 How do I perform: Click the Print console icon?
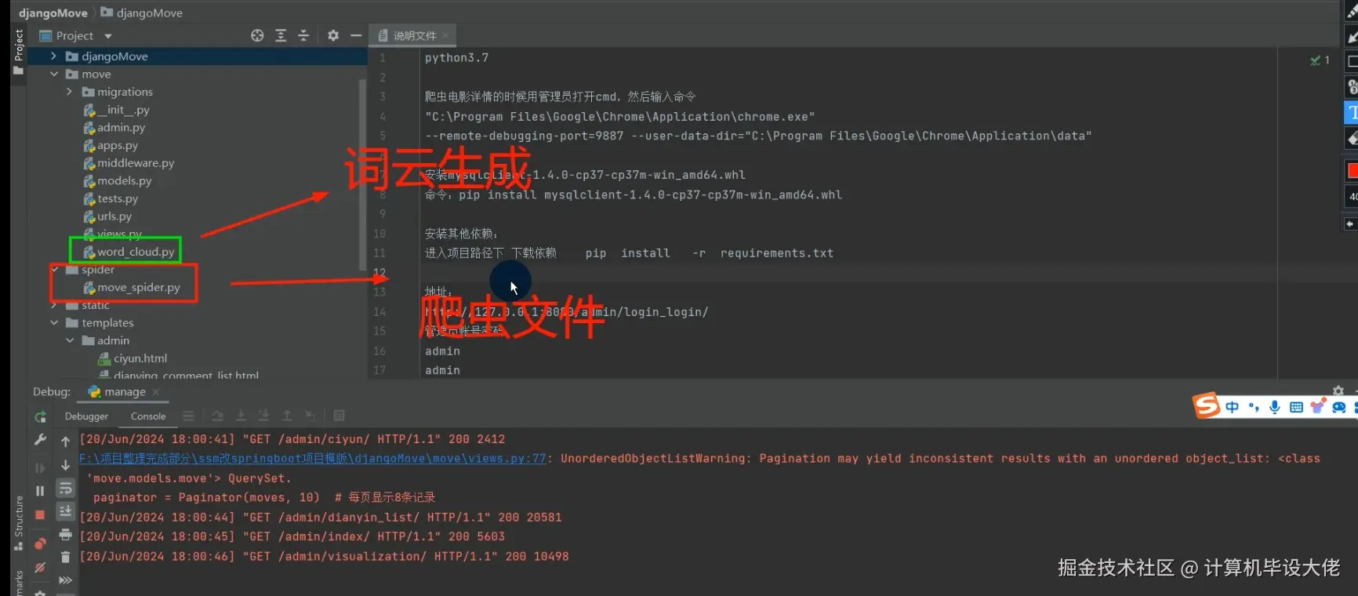tap(66, 534)
